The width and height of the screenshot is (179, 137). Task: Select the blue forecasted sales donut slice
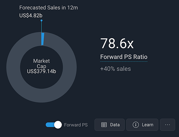43,39
